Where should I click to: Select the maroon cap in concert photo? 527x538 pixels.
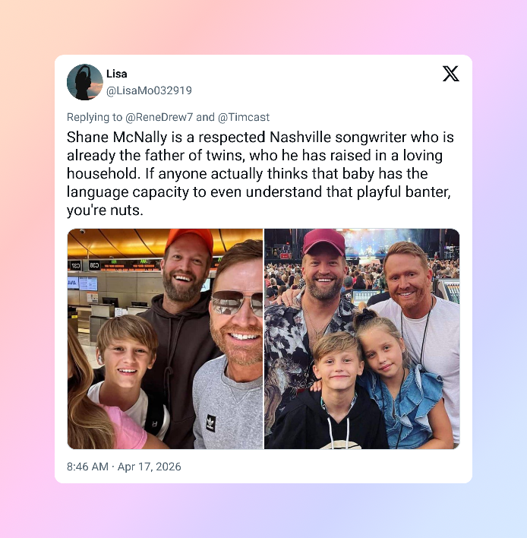[x=323, y=242]
